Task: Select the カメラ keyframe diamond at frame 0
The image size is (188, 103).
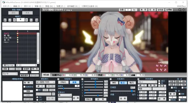Action: pos(18,33)
